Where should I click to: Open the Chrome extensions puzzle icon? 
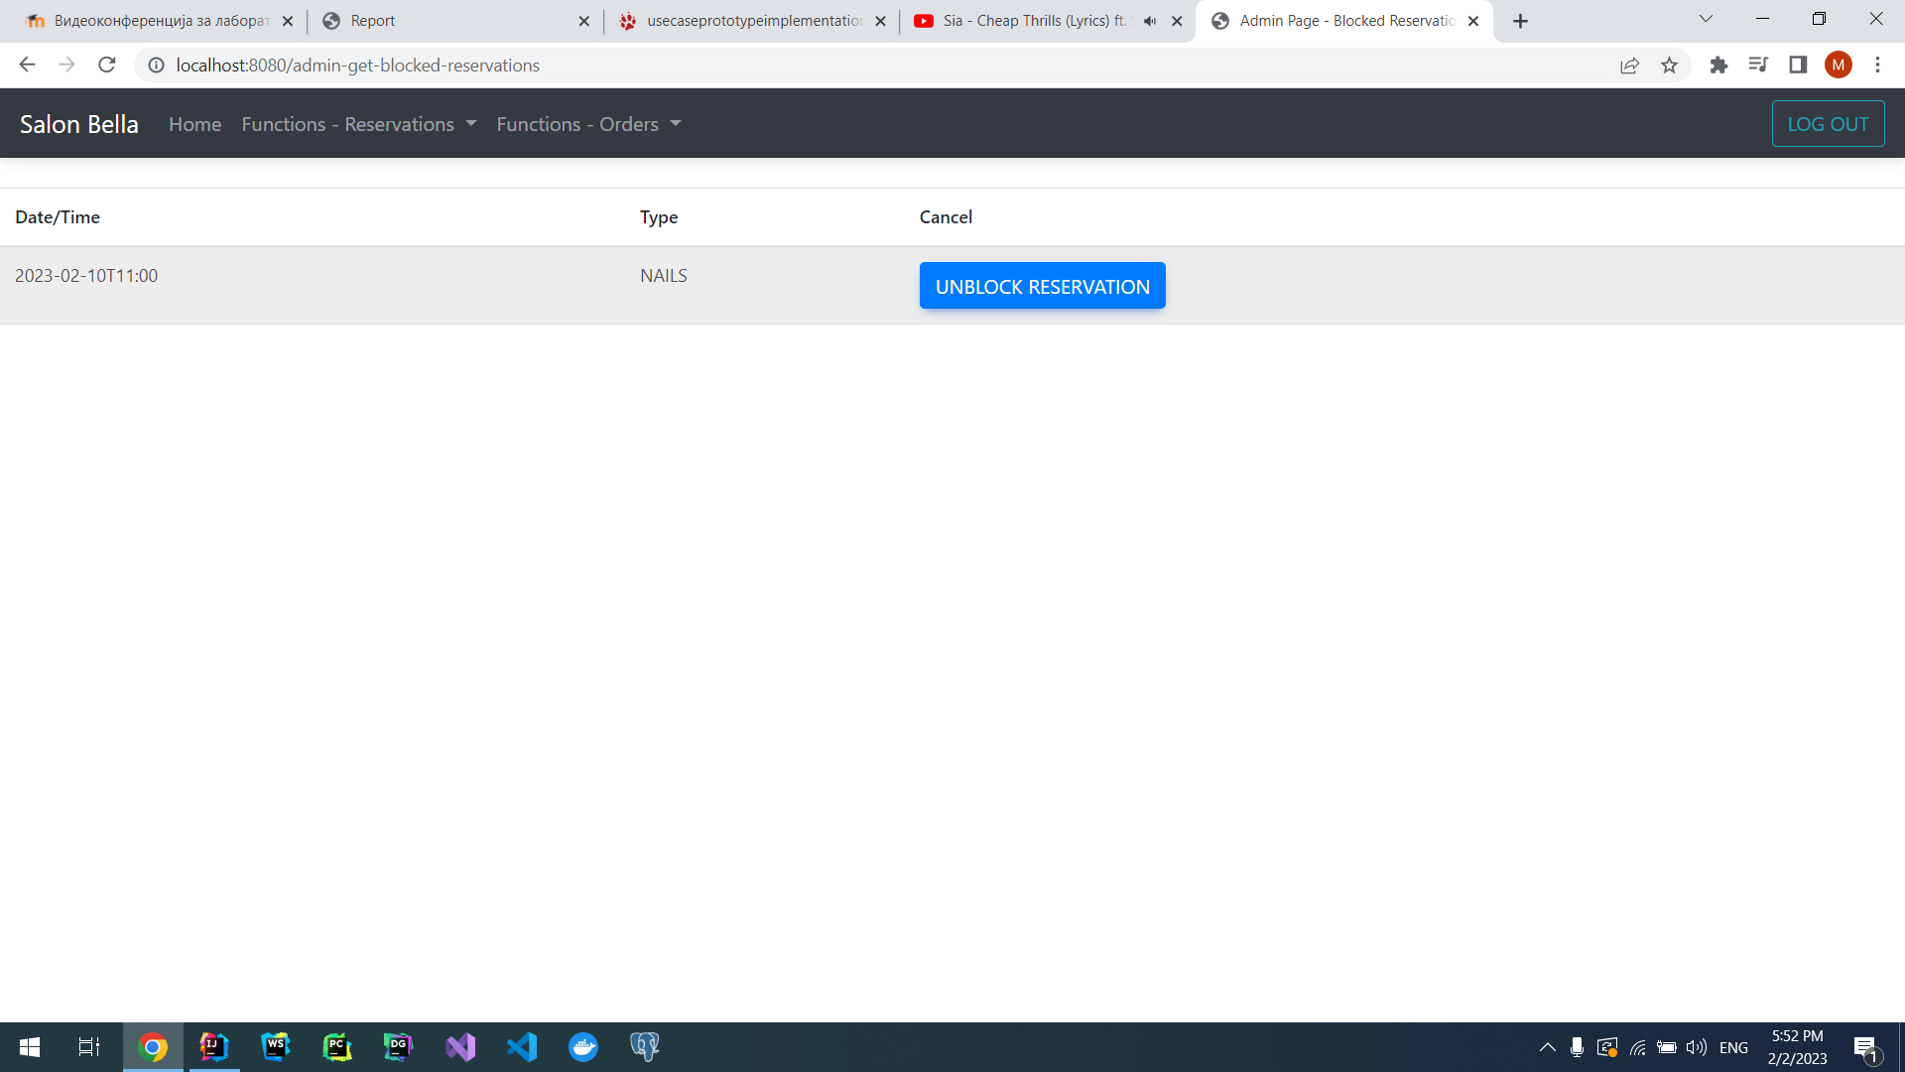1718,66
